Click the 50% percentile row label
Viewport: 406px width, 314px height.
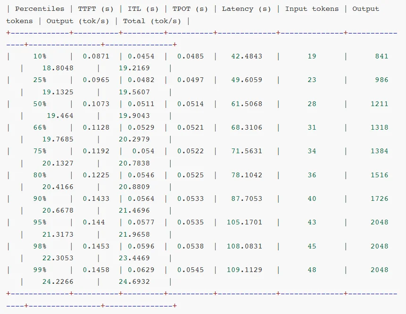pyautogui.click(x=40, y=104)
